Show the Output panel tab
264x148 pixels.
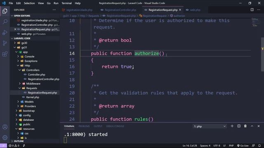[98, 126]
